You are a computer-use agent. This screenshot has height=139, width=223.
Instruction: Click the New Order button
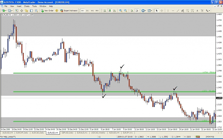47,11
